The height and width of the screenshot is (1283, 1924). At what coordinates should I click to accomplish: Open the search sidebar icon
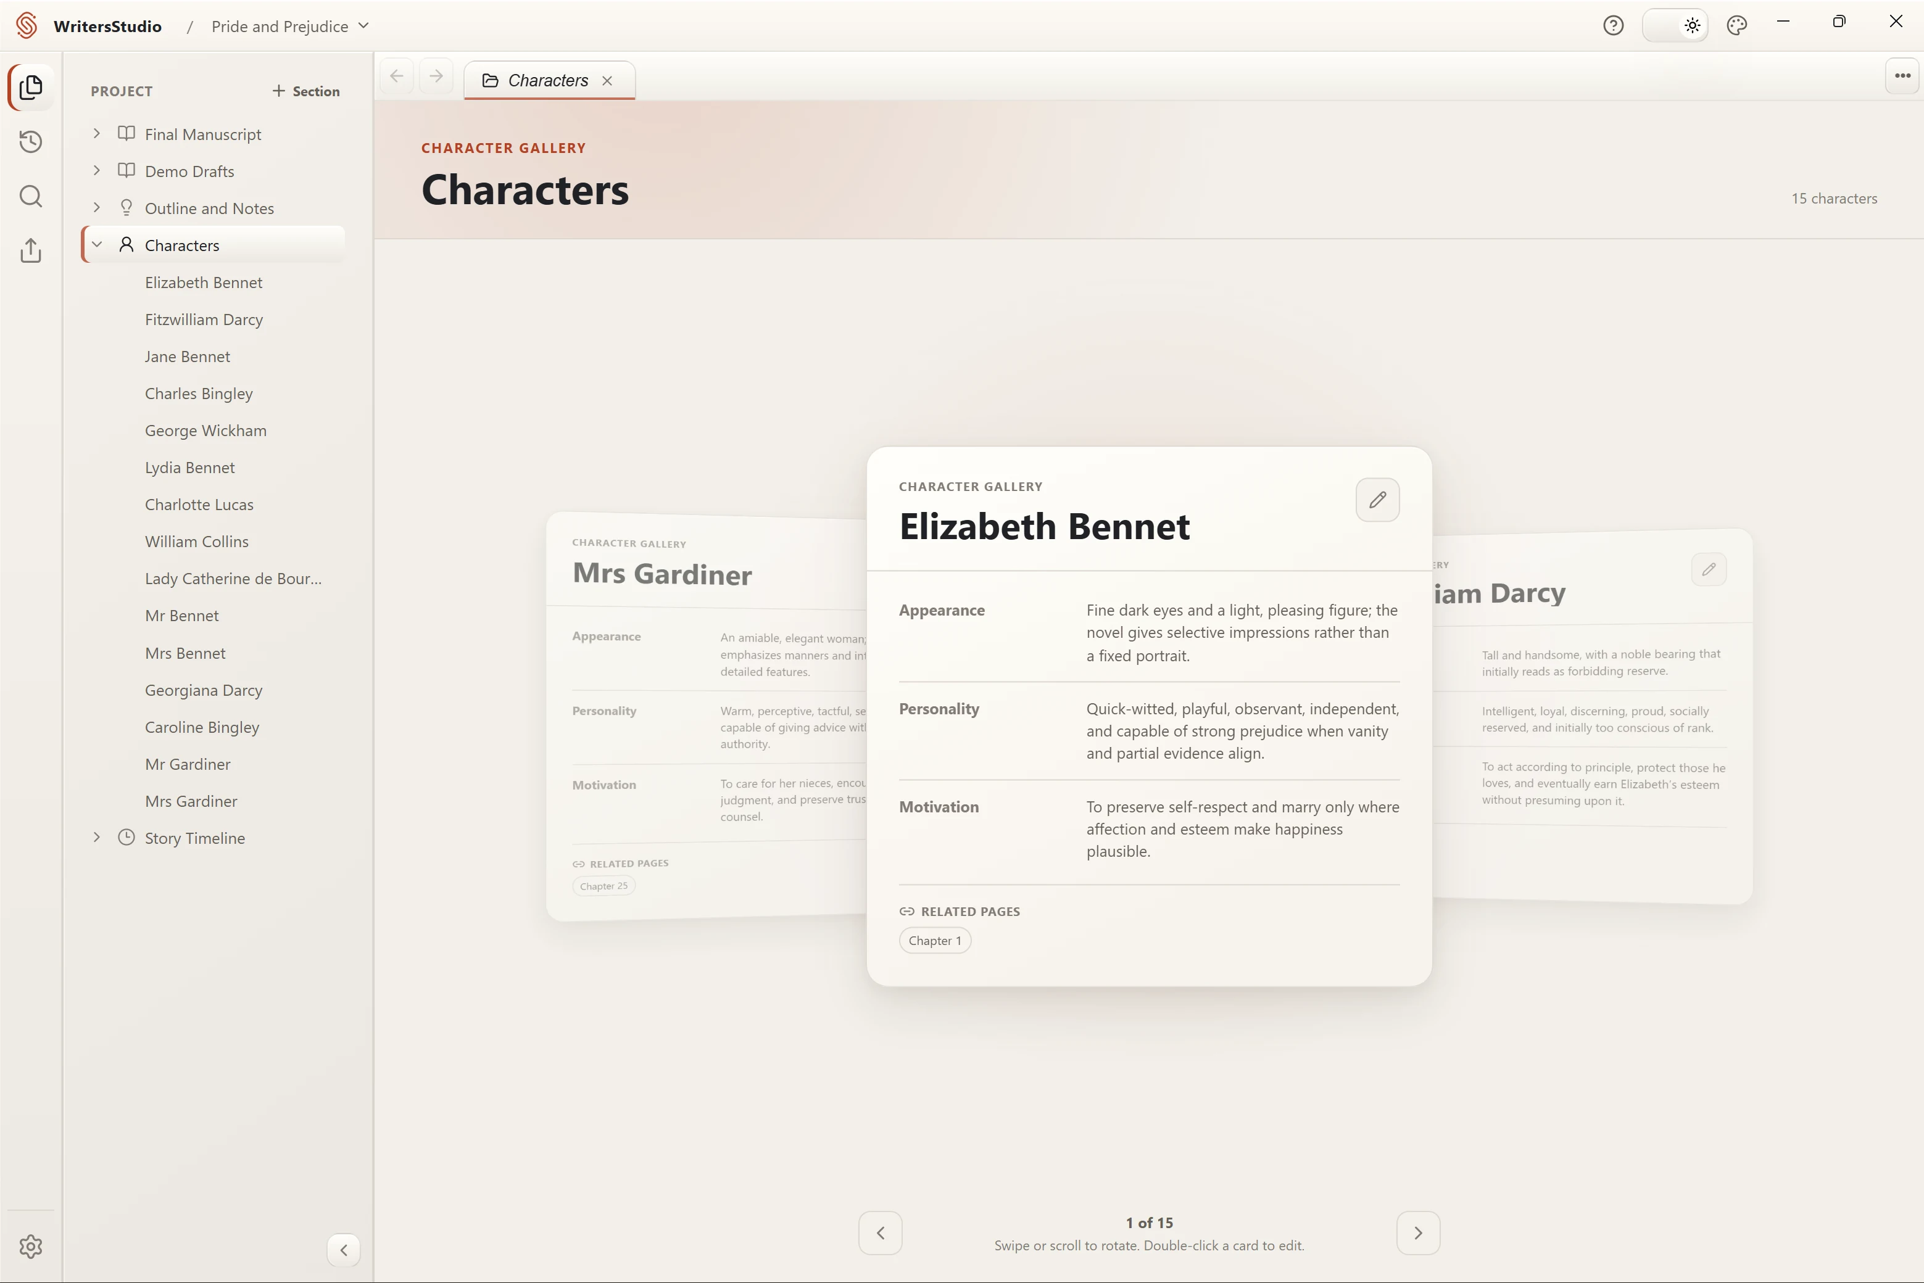31,196
